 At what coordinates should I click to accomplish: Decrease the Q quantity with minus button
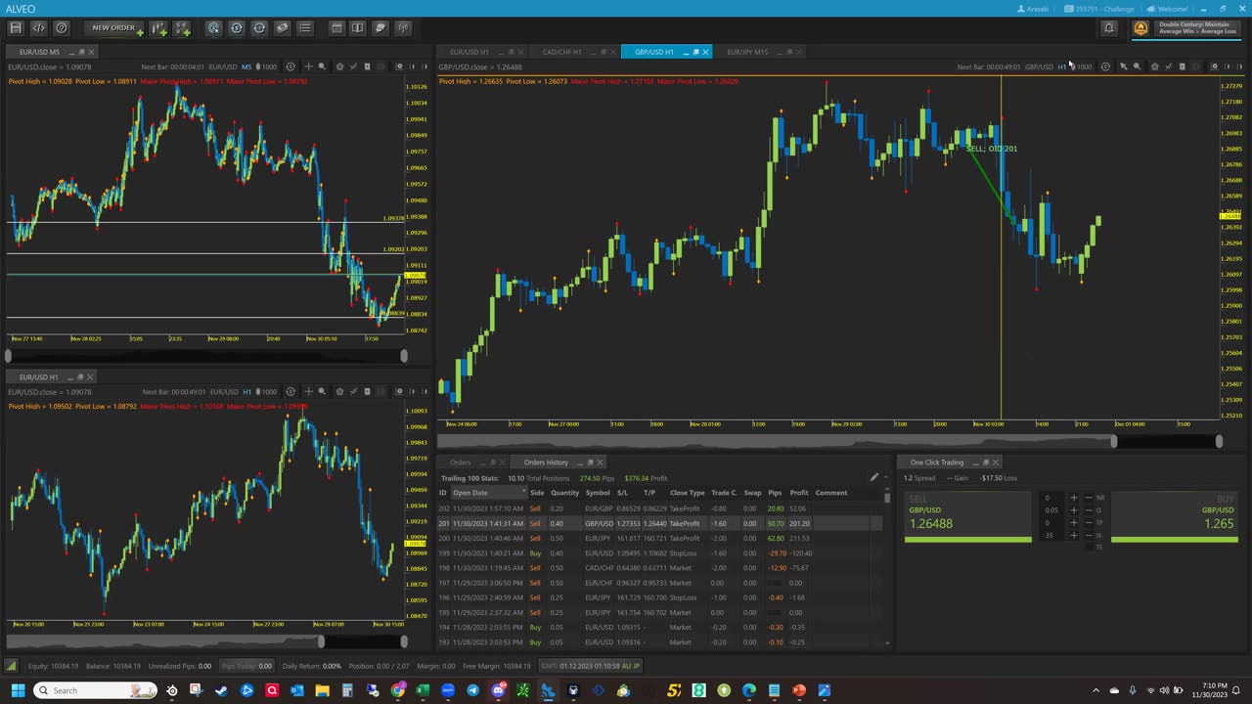[1089, 510]
